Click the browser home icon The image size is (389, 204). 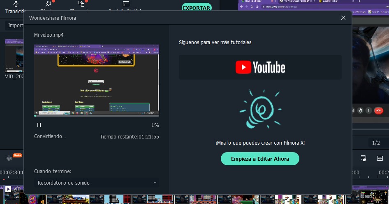(257, 7)
